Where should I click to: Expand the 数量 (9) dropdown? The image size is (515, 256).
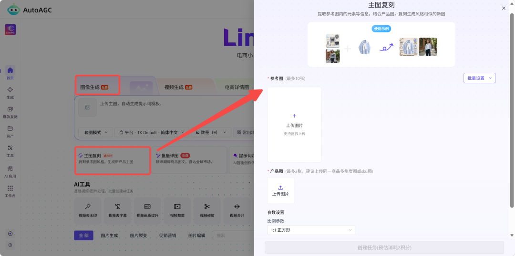click(x=211, y=132)
